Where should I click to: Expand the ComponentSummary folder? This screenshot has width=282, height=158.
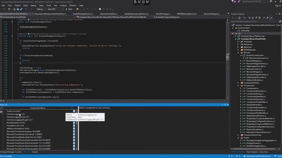pyautogui.click(x=238, y=135)
